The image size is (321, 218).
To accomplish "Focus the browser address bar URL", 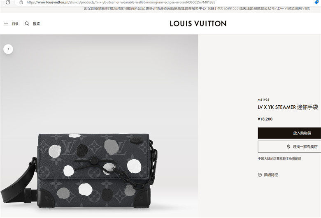I will point(121,2).
